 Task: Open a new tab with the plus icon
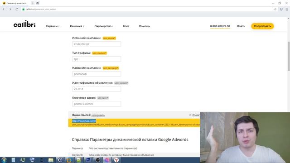[x=33, y=3]
